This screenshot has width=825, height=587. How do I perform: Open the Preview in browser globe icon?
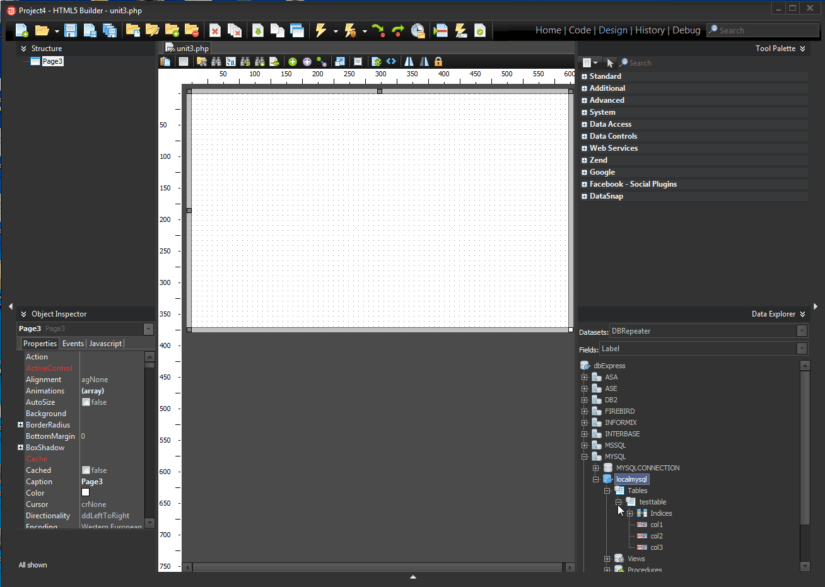pyautogui.click(x=418, y=30)
